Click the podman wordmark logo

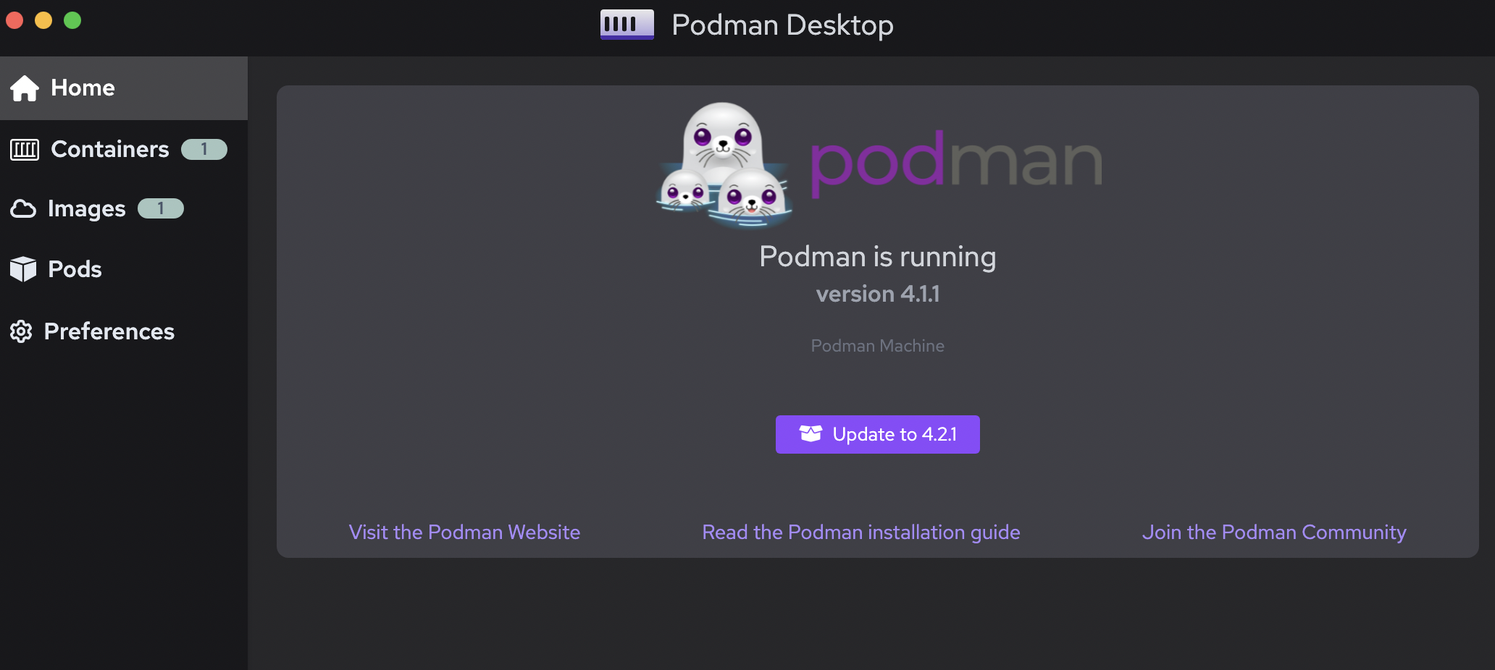pos(956,163)
